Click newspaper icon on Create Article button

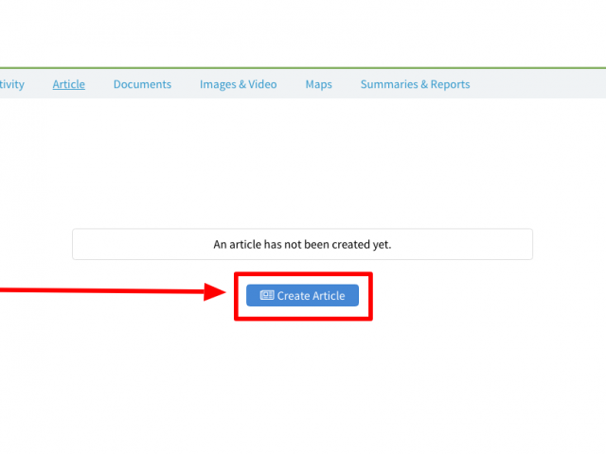267,295
